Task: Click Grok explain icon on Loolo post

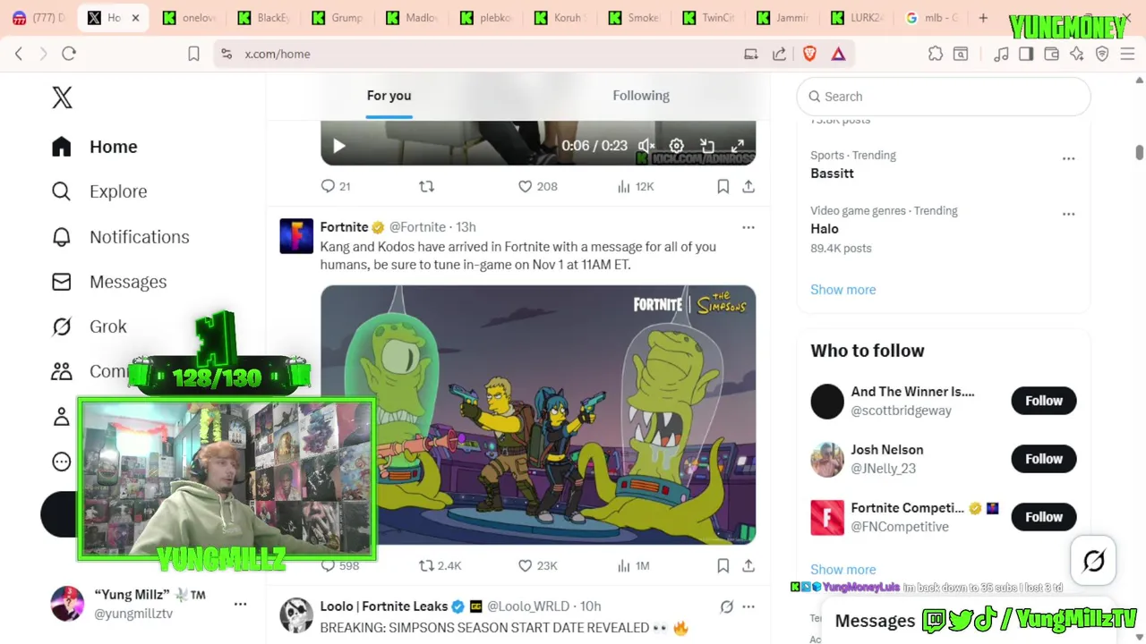Action: click(x=727, y=606)
